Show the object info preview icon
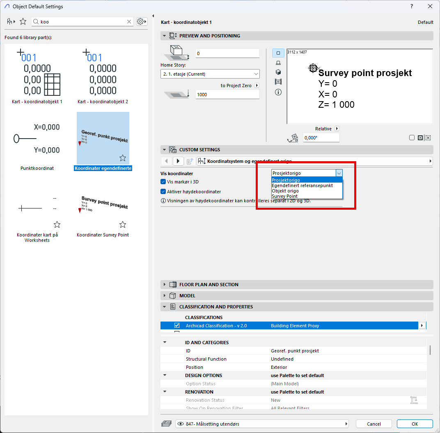 (278, 92)
